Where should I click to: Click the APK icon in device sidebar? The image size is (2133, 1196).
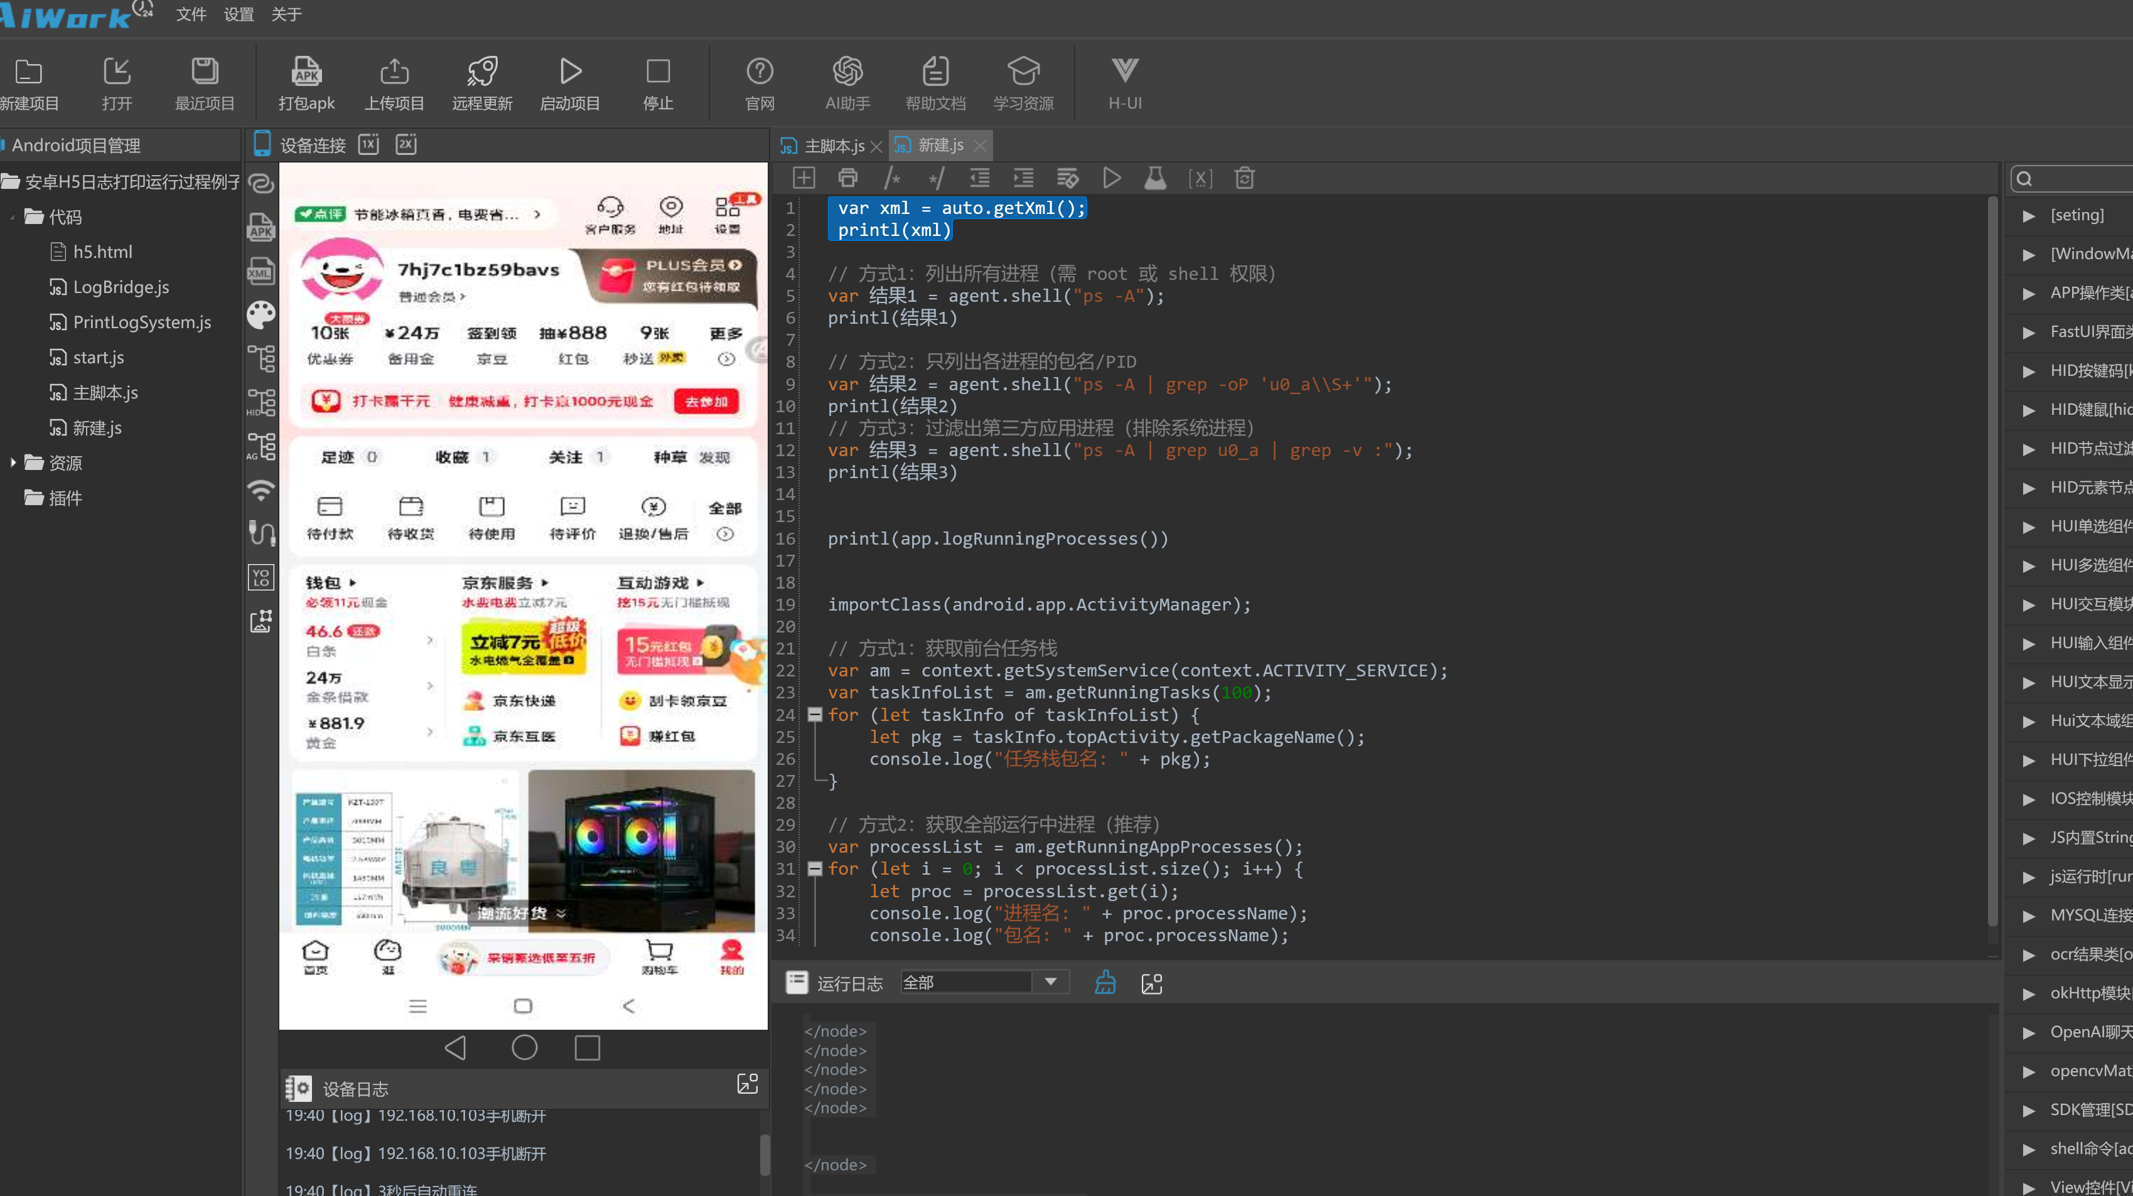261,227
